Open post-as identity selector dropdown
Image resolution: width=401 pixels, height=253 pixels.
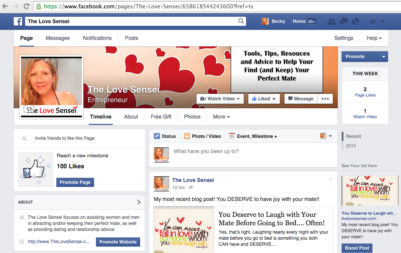tap(326, 136)
